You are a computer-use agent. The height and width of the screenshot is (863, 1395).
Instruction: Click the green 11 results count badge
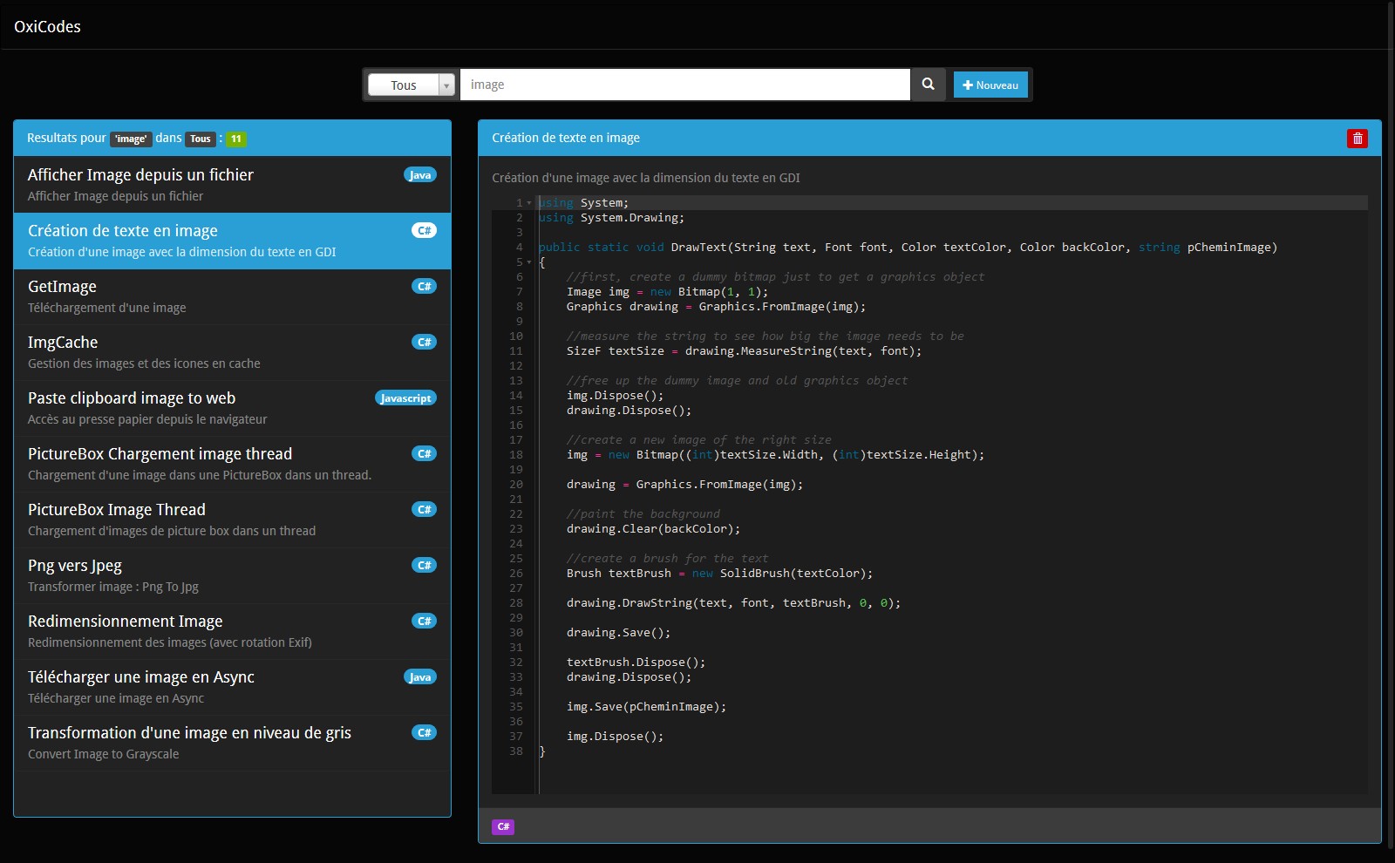point(236,139)
